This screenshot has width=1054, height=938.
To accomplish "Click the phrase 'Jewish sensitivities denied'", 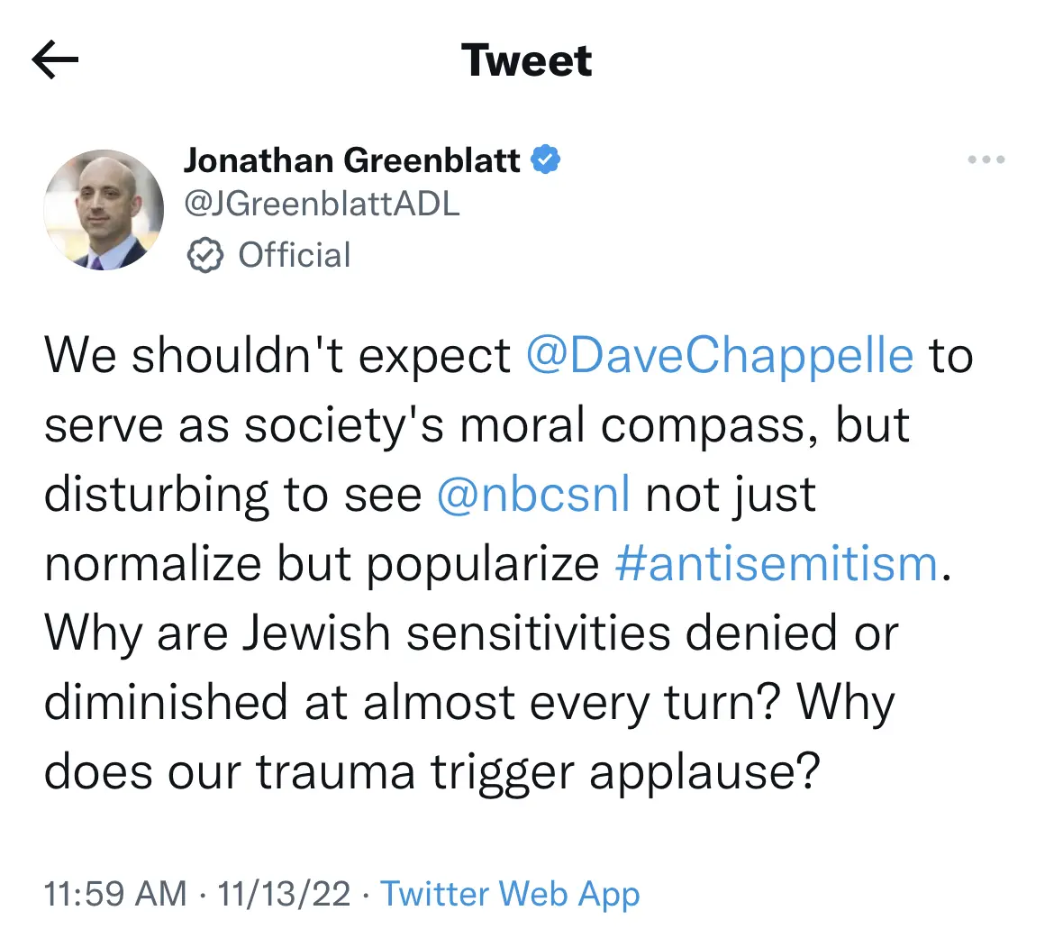I will point(539,632).
